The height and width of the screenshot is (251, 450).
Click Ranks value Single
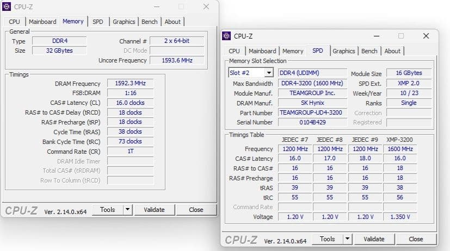409,103
